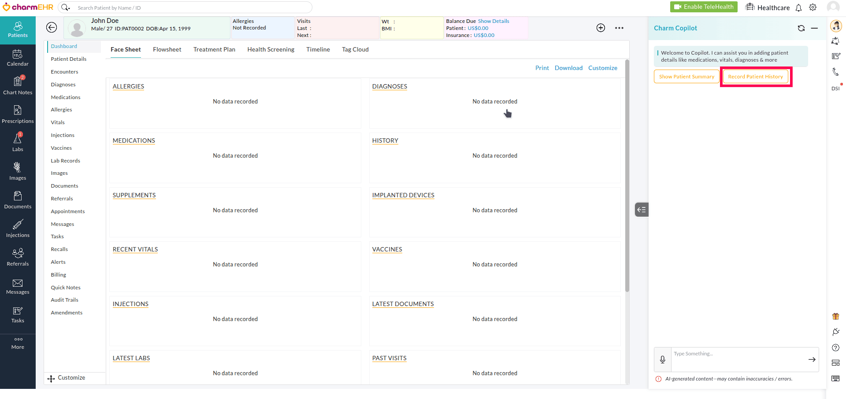The height and width of the screenshot is (399, 846).
Task: Click the Face Sheet vertical scrollbar
Action: click(627, 176)
